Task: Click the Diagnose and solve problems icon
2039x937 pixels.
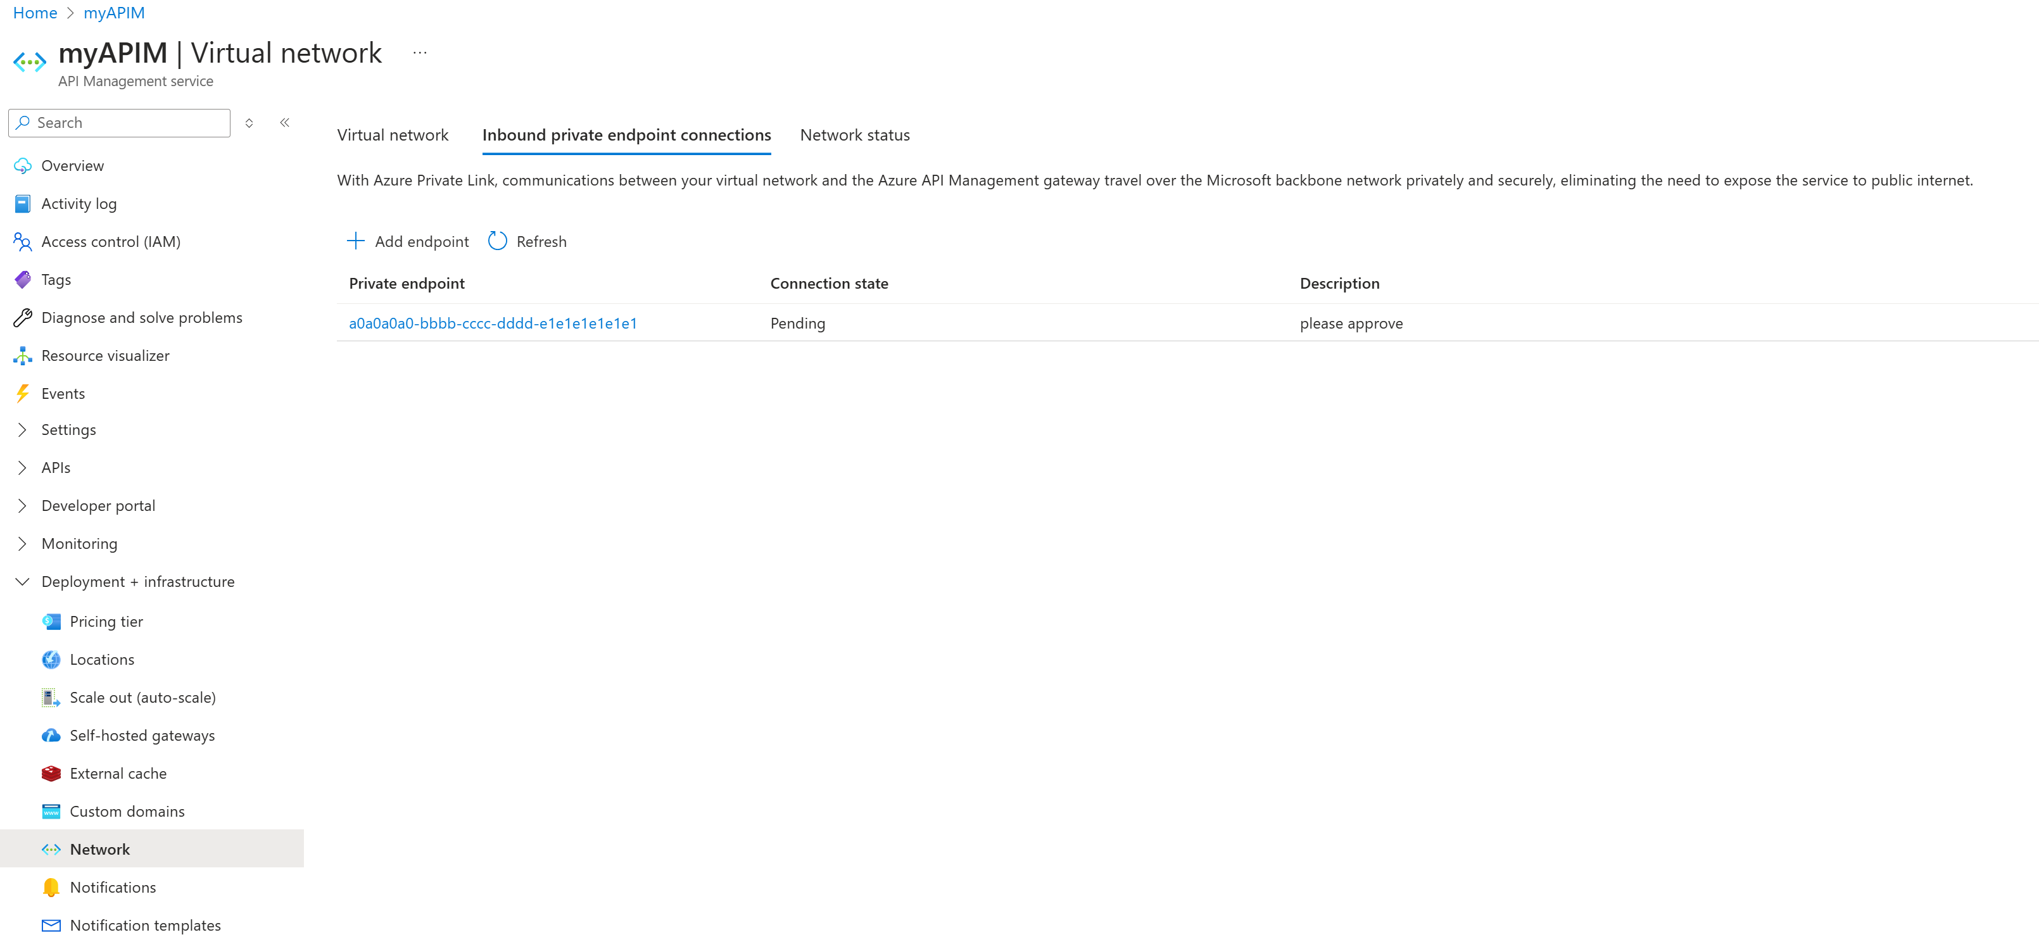Action: (22, 317)
